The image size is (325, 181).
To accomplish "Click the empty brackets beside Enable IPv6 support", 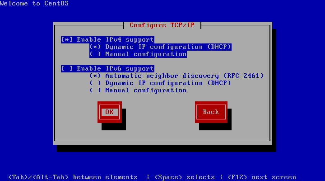I will coord(67,69).
